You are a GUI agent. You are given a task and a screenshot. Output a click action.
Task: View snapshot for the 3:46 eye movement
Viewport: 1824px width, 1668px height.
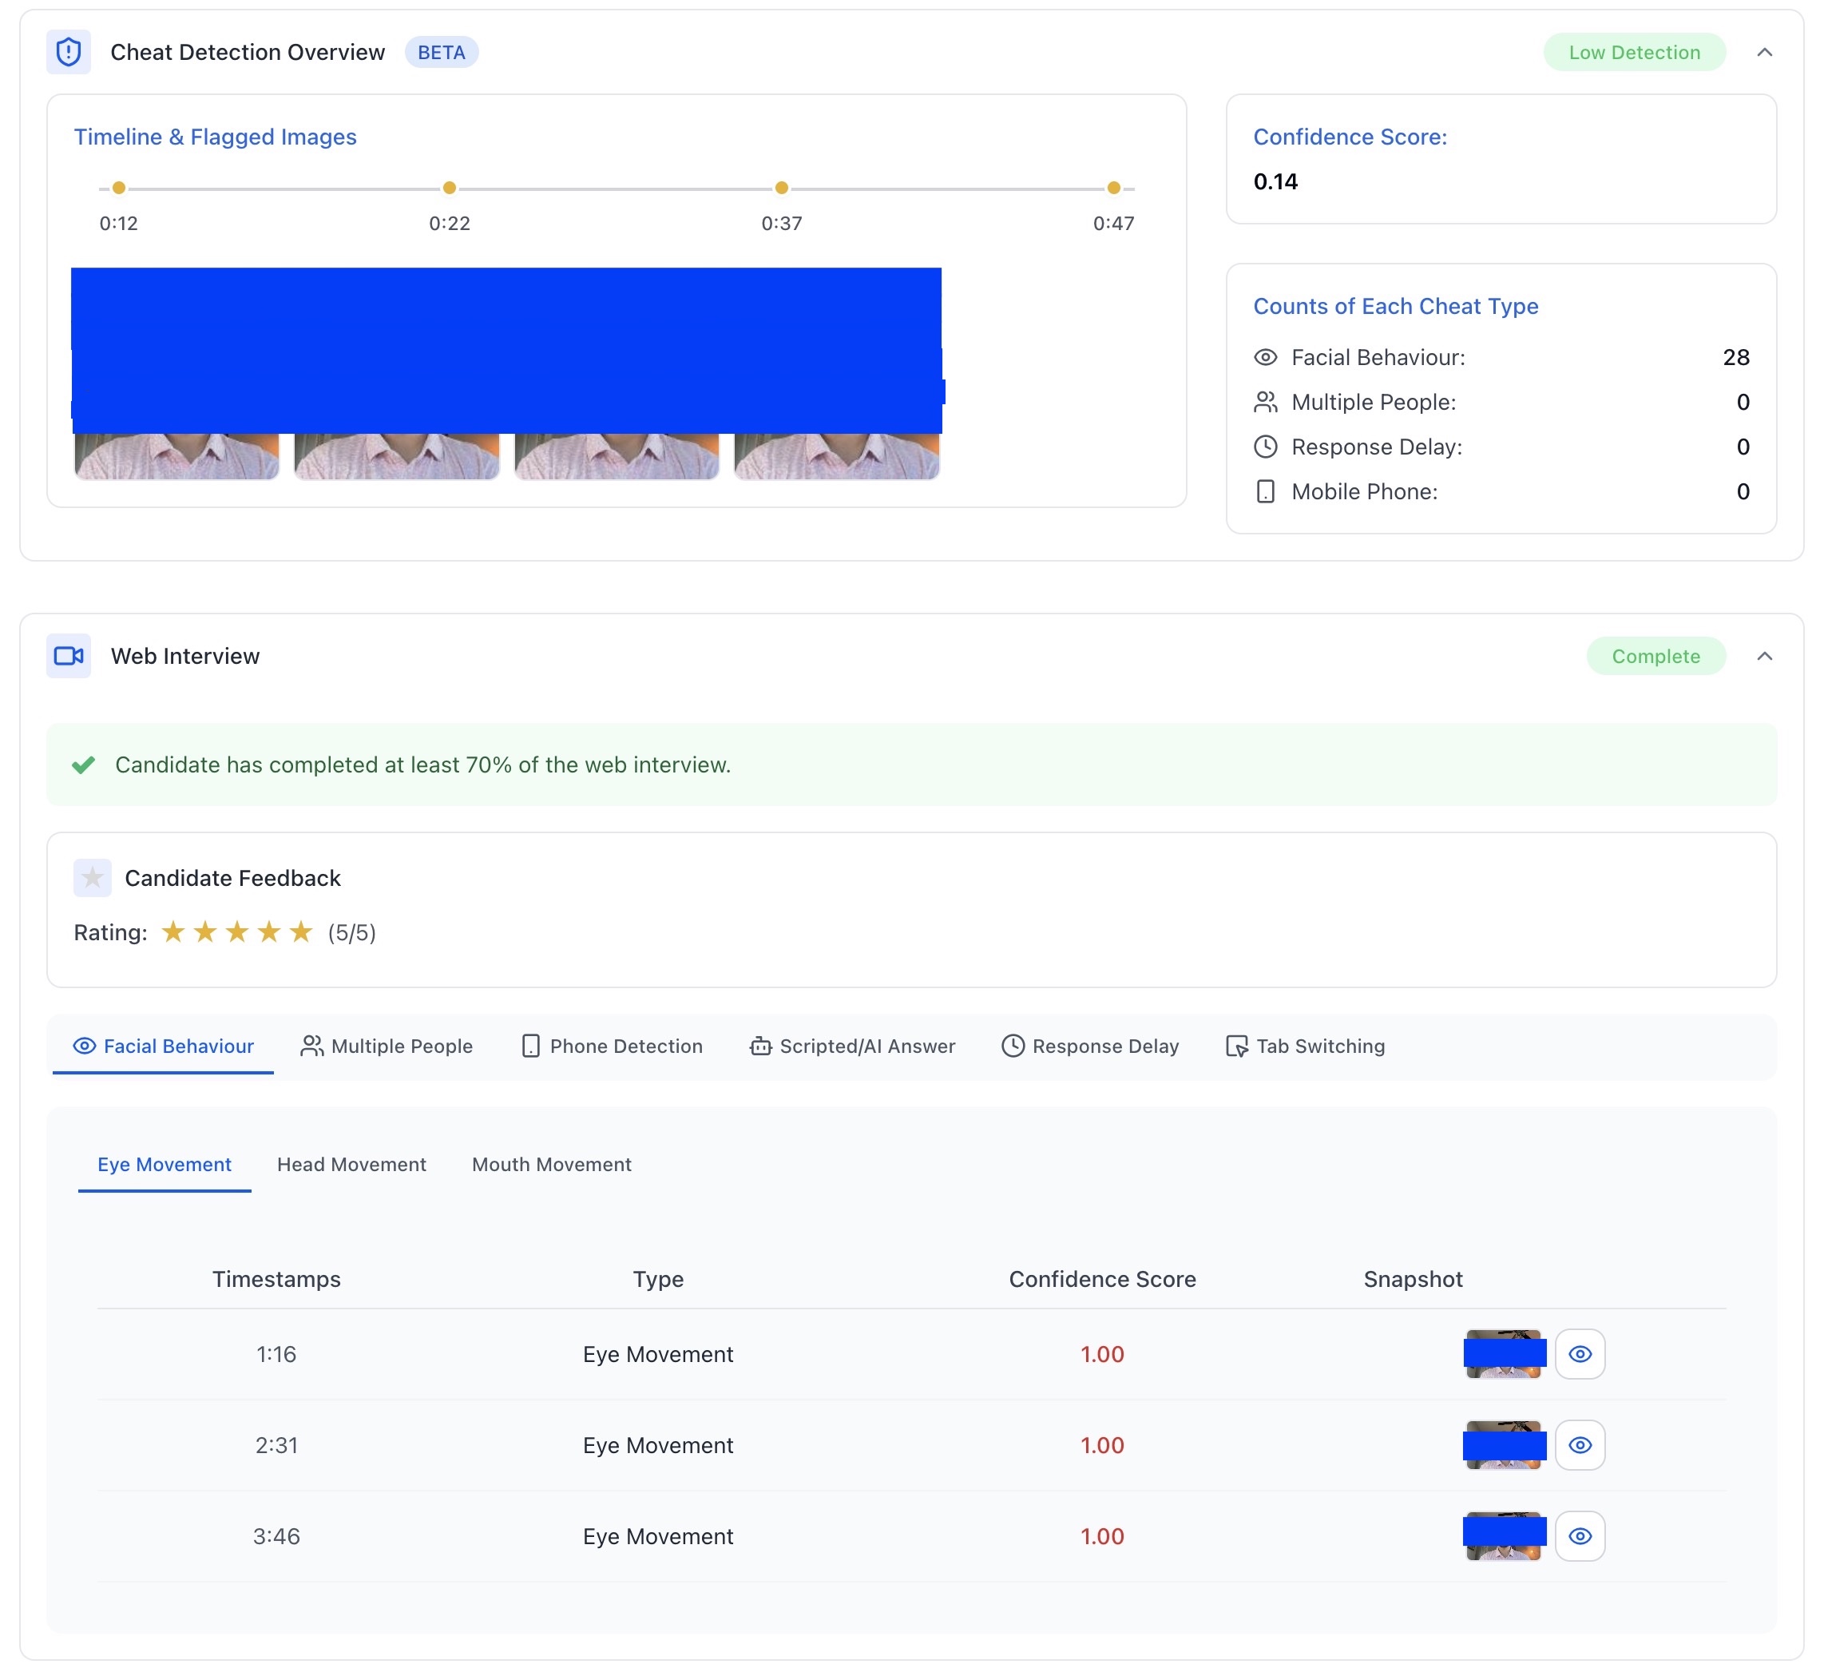[1580, 1536]
